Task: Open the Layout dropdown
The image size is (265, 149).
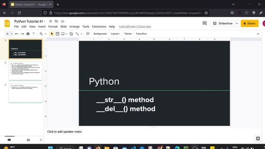Action: [116, 34]
